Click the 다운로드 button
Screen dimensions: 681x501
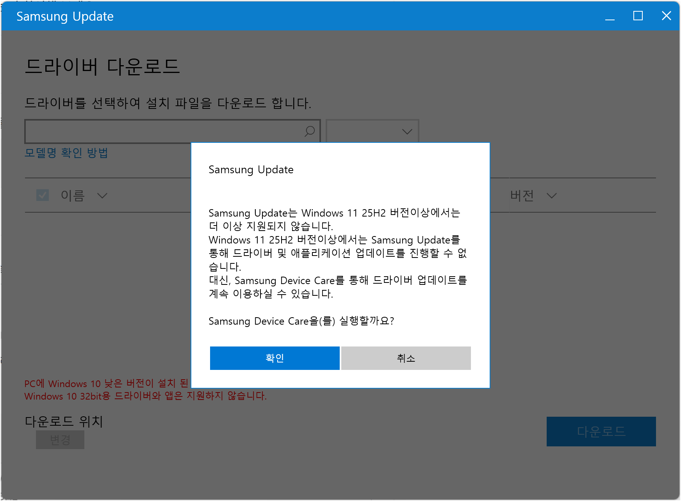click(x=601, y=431)
